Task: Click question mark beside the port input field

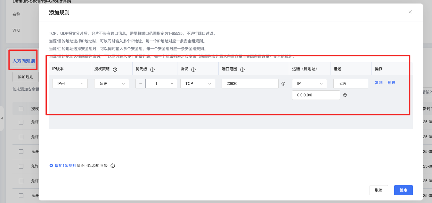Action: pyautogui.click(x=283, y=83)
